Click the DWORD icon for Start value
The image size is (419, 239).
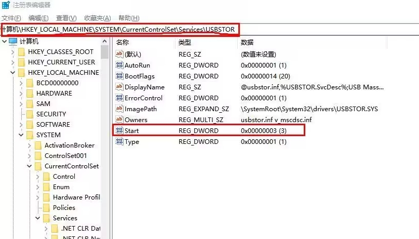119,130
